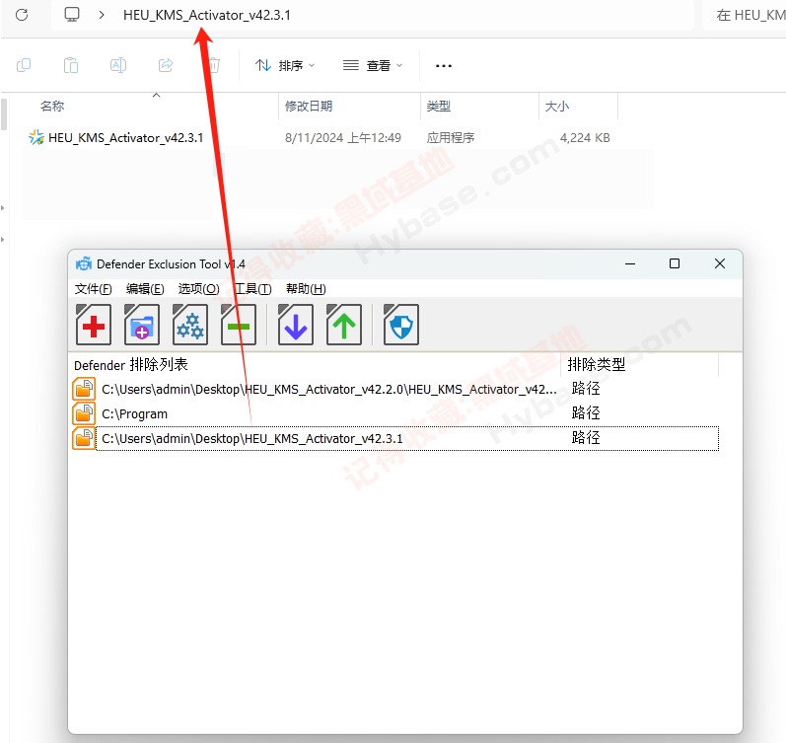Click folder icon of C:\Program row
The height and width of the screenshot is (743, 786).
pyautogui.click(x=84, y=413)
